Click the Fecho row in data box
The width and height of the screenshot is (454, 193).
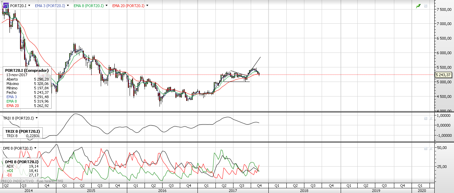(27, 92)
